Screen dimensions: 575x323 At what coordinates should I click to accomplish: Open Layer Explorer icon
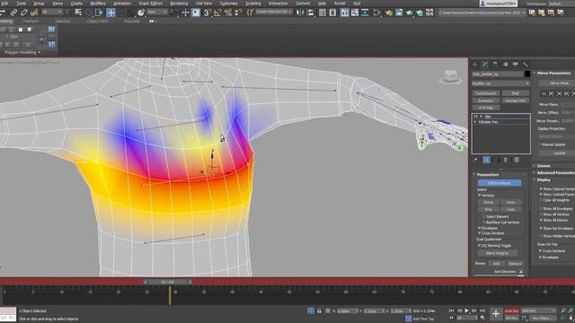332,13
